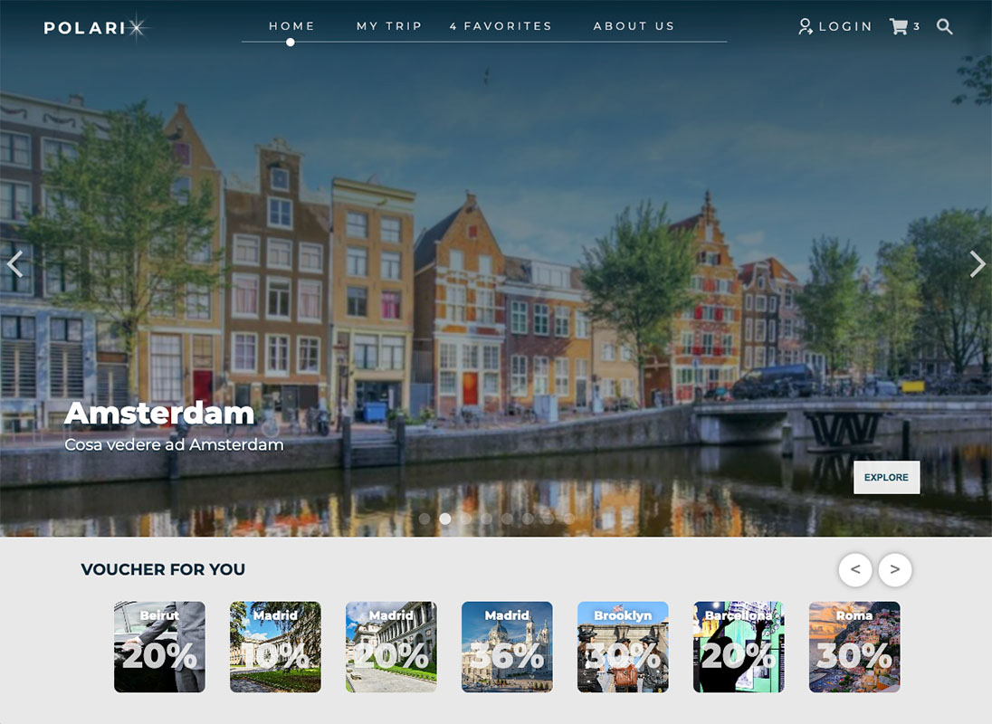Open the shopping cart icon
Image resolution: width=992 pixels, height=724 pixels.
[899, 27]
